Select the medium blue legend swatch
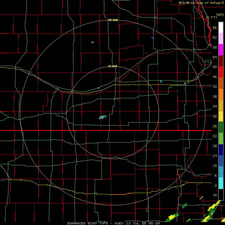Screen dimensions: 225x225 221,161
